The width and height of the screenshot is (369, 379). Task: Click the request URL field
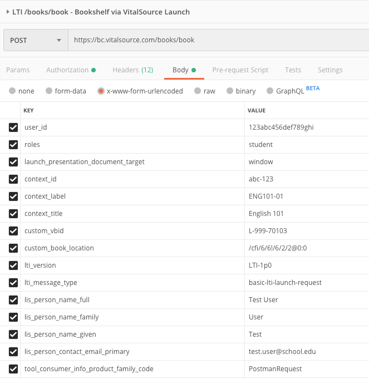(219, 40)
